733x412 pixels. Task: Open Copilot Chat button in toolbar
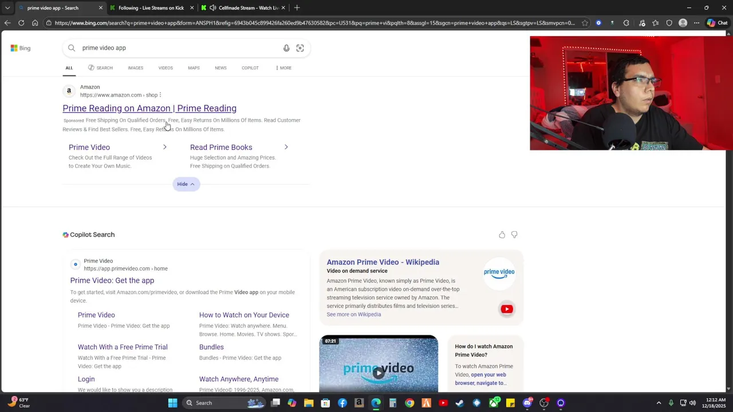[717, 23]
